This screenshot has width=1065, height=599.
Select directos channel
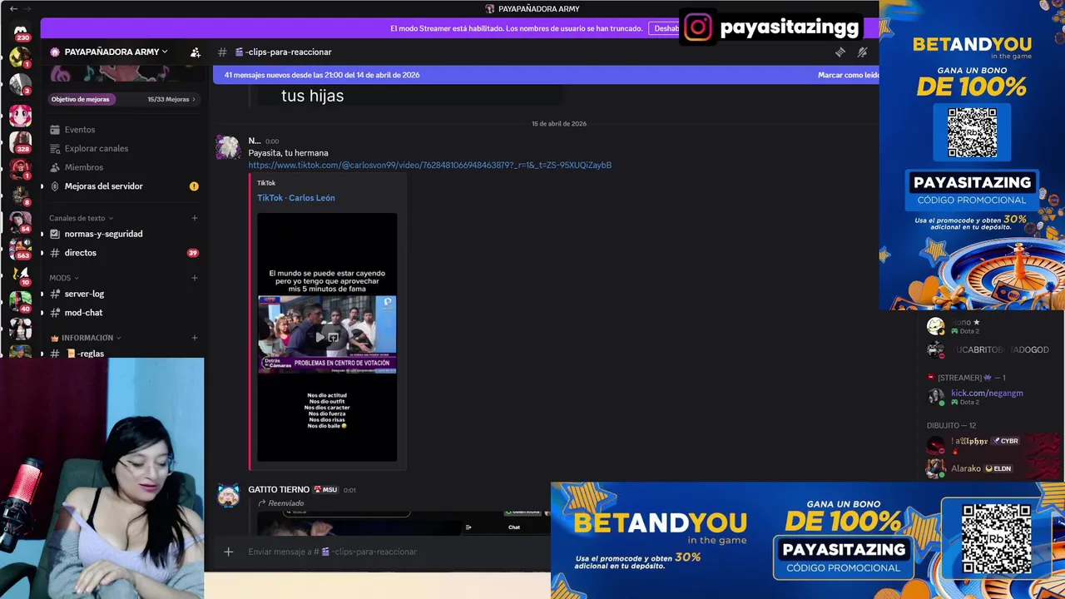pos(123,253)
